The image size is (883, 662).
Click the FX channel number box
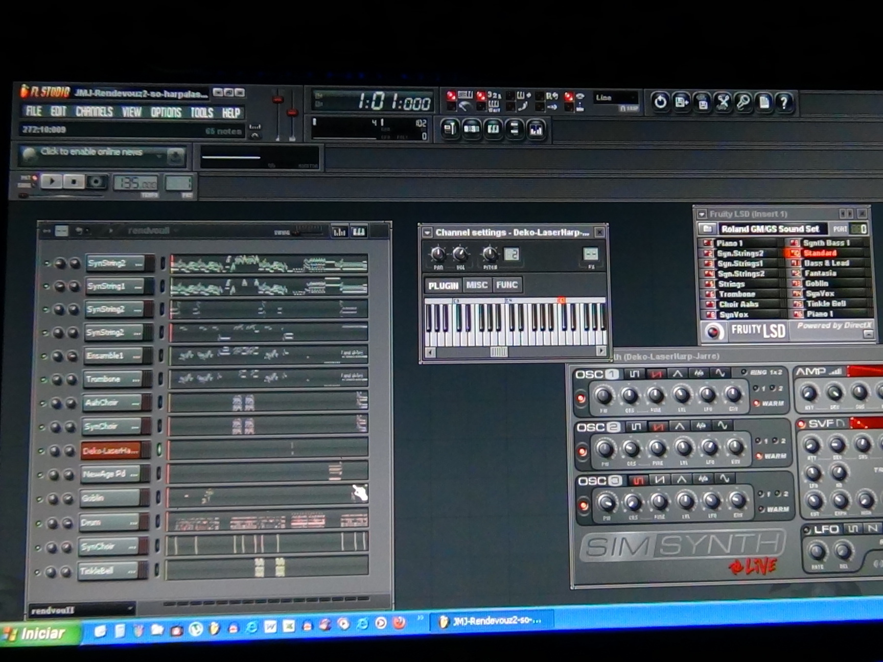point(591,254)
